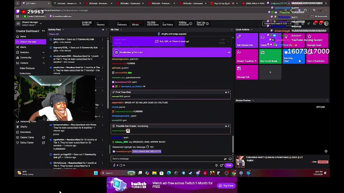Viewport: 344px width, 193px height.
Task: Open Charity sidebar item
Action: [31, 127]
